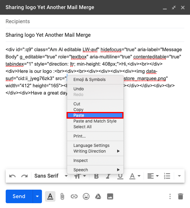
Task: Insert a photo with the image icon
Action: 110,197
